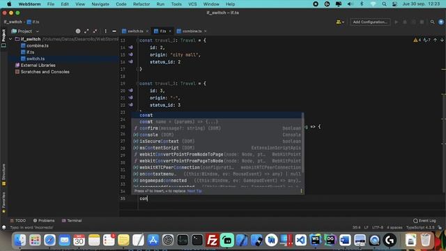Switch to the combine.ts editor tab

point(192,31)
